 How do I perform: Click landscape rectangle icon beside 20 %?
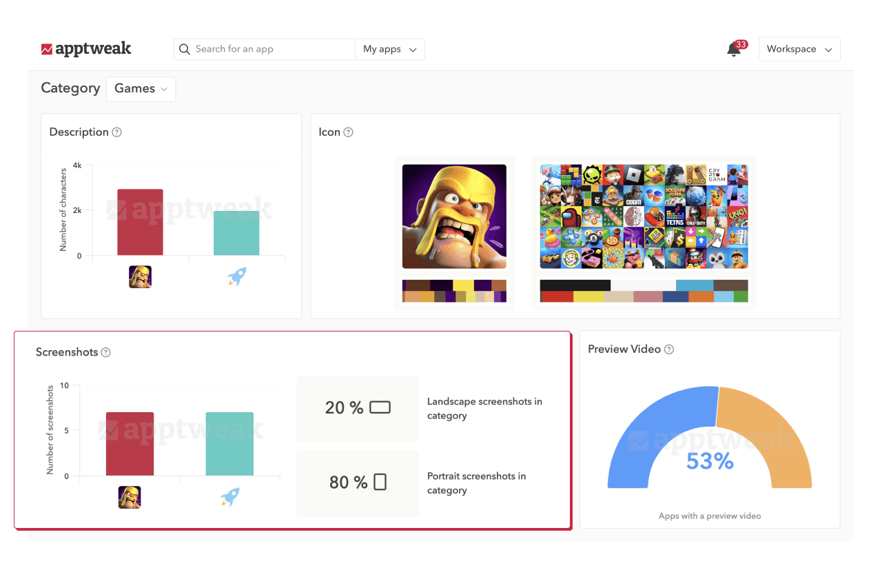coord(380,407)
